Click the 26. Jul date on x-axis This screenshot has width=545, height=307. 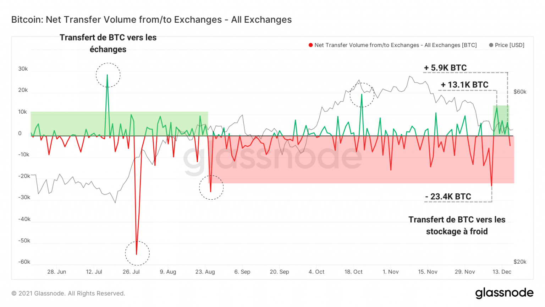pyautogui.click(x=131, y=272)
